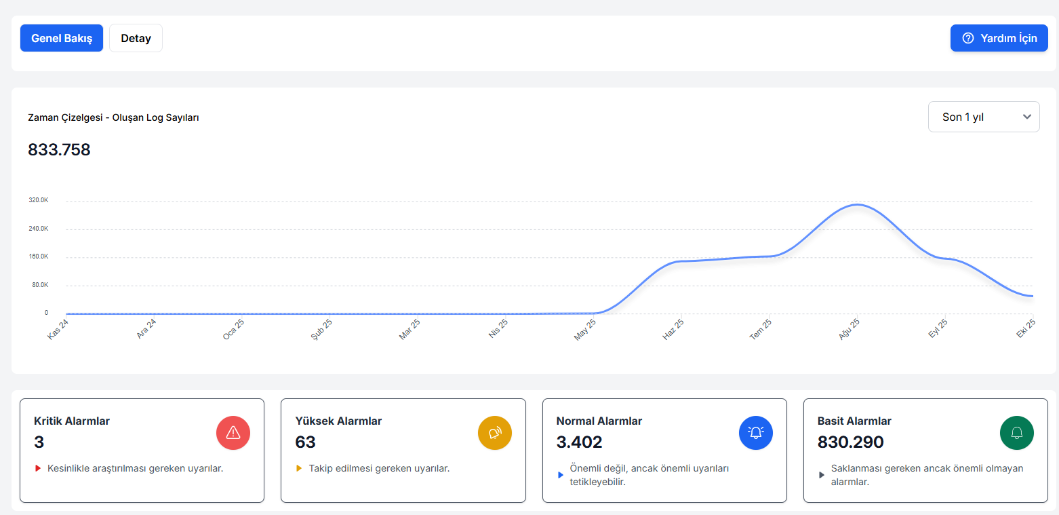This screenshot has width=1059, height=515.
Task: Open the Basit Alarmlar card
Action: coord(925,451)
